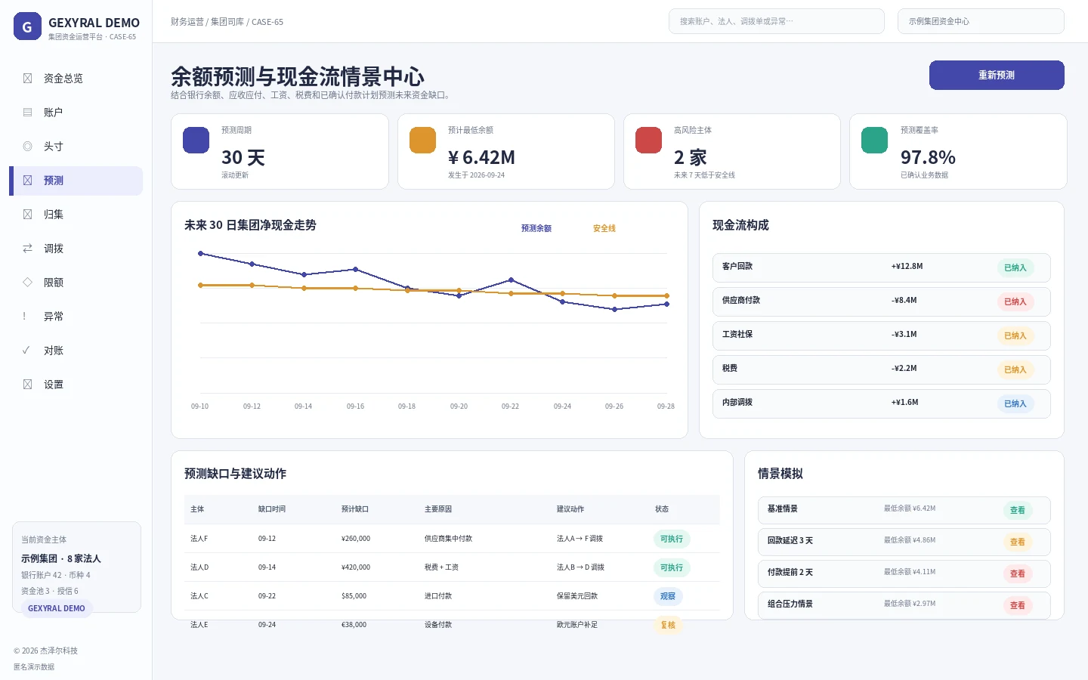
Task: Click 查看 for 回款延迟 3 天
Action: click(1018, 542)
